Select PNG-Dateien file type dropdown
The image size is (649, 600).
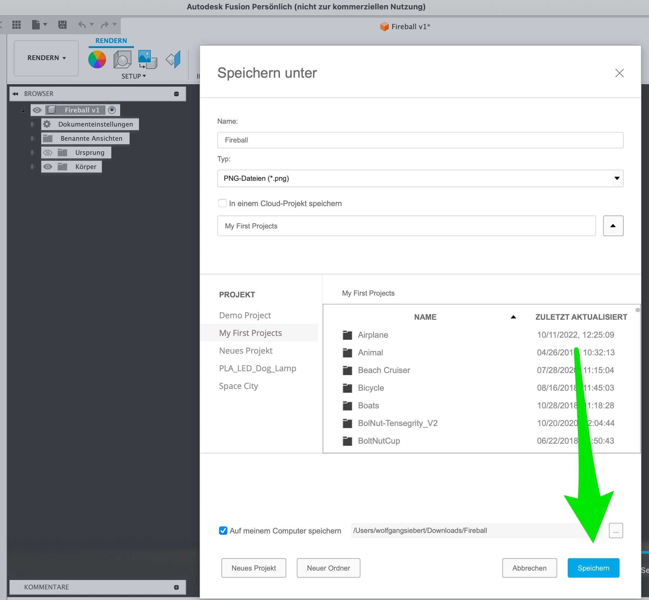(420, 178)
